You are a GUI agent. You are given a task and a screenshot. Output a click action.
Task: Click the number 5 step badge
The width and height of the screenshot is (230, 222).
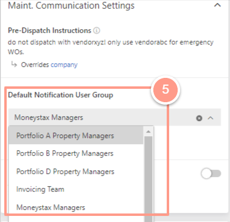click(166, 89)
